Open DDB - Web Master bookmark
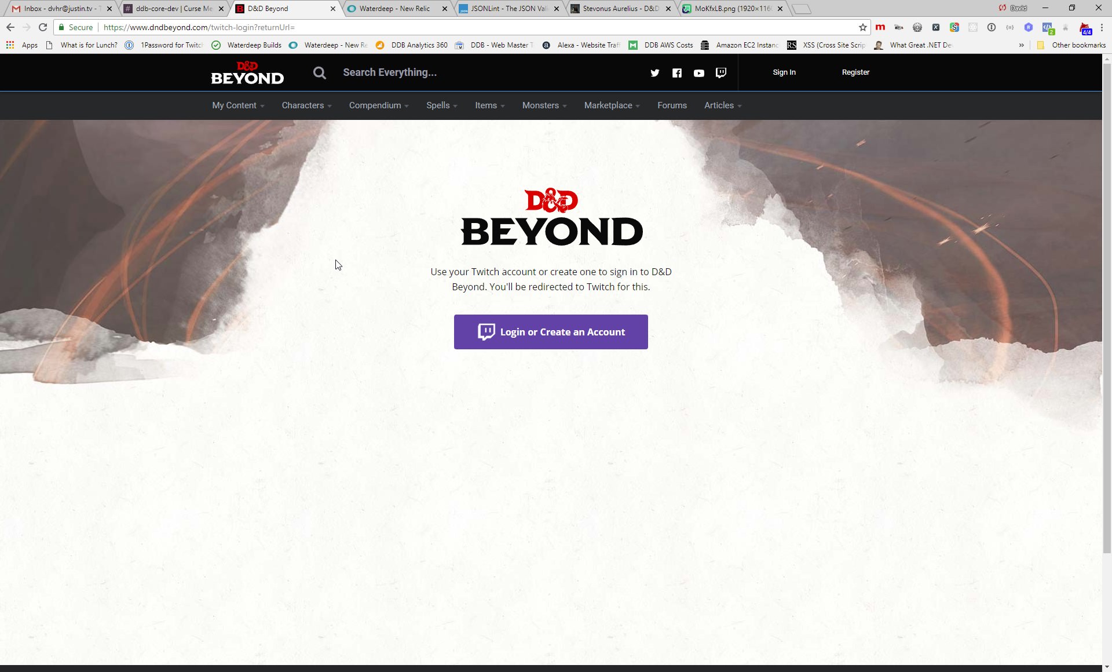 click(494, 45)
